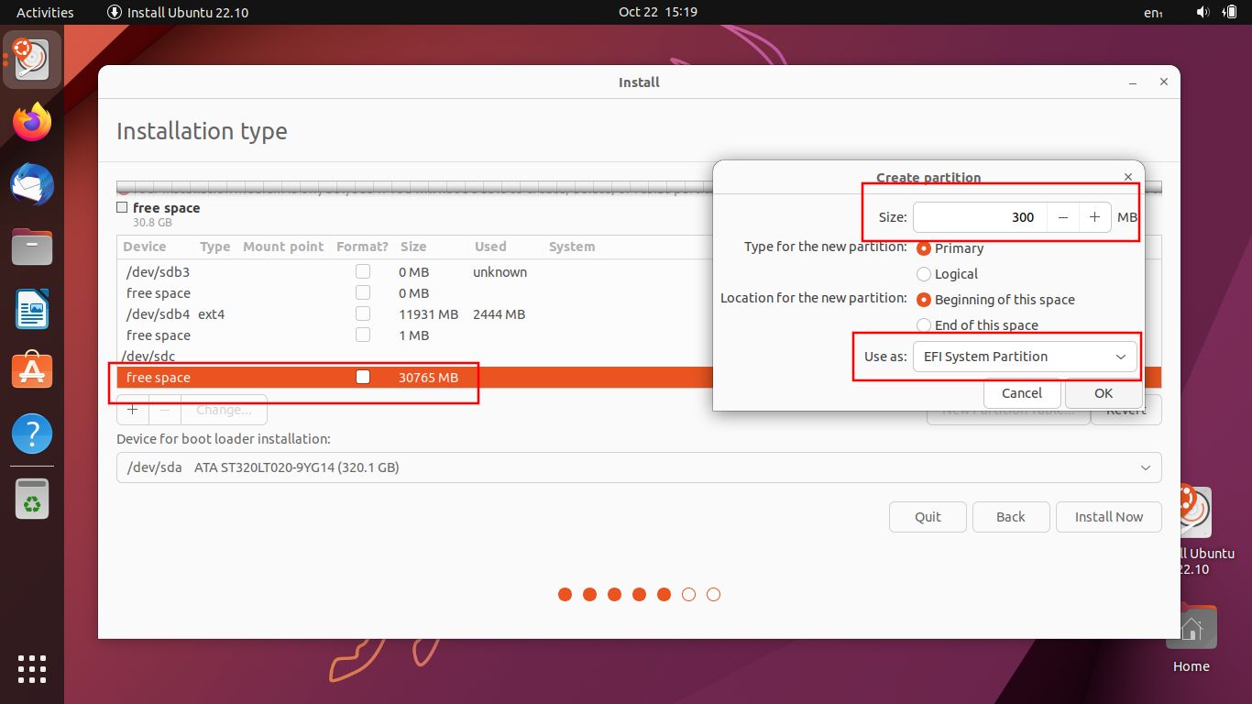Show Applications grid at the dock bottom
The image size is (1252, 704).
point(32,668)
